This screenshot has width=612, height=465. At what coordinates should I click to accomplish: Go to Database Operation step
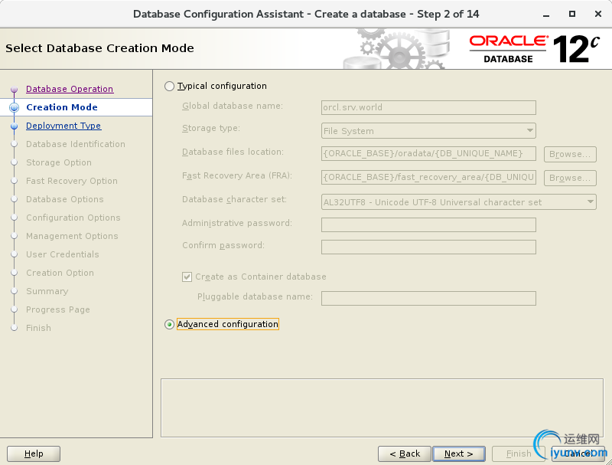[x=70, y=89]
